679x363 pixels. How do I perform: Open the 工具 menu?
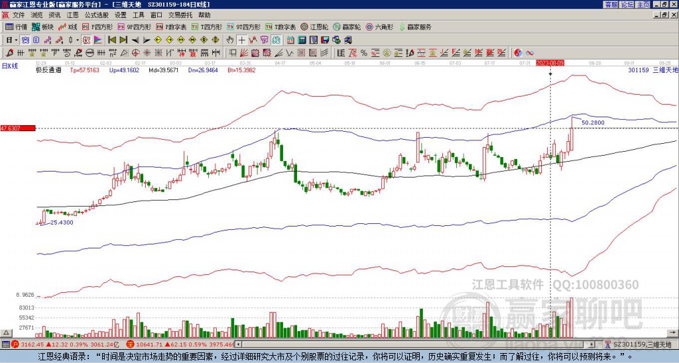[x=139, y=15]
